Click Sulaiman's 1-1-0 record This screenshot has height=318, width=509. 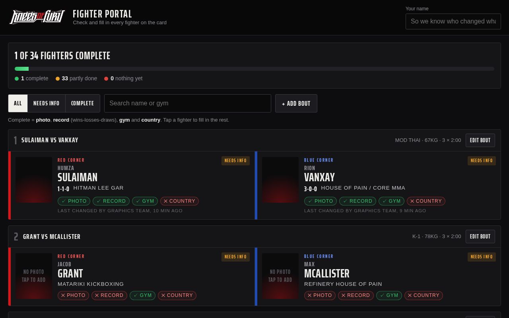point(63,189)
